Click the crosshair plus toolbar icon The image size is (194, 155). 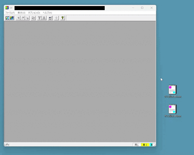pos(57,18)
